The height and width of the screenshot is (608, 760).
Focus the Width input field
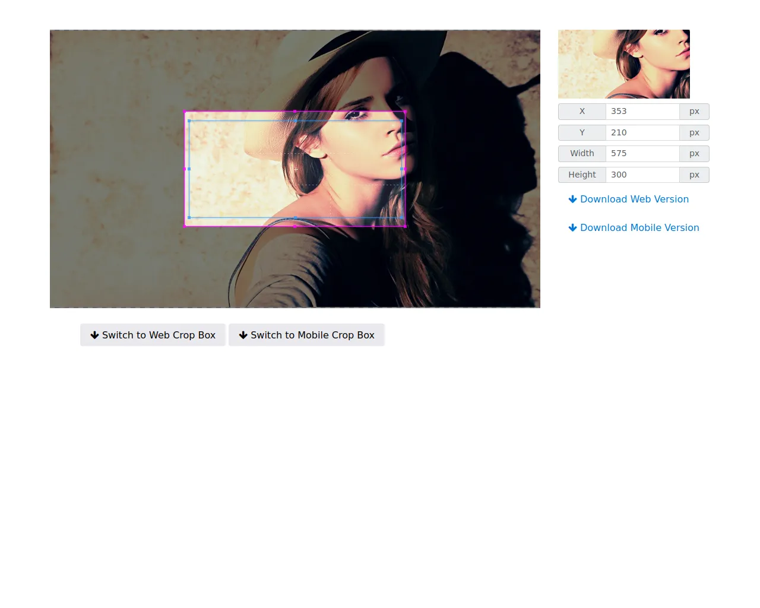(x=642, y=154)
